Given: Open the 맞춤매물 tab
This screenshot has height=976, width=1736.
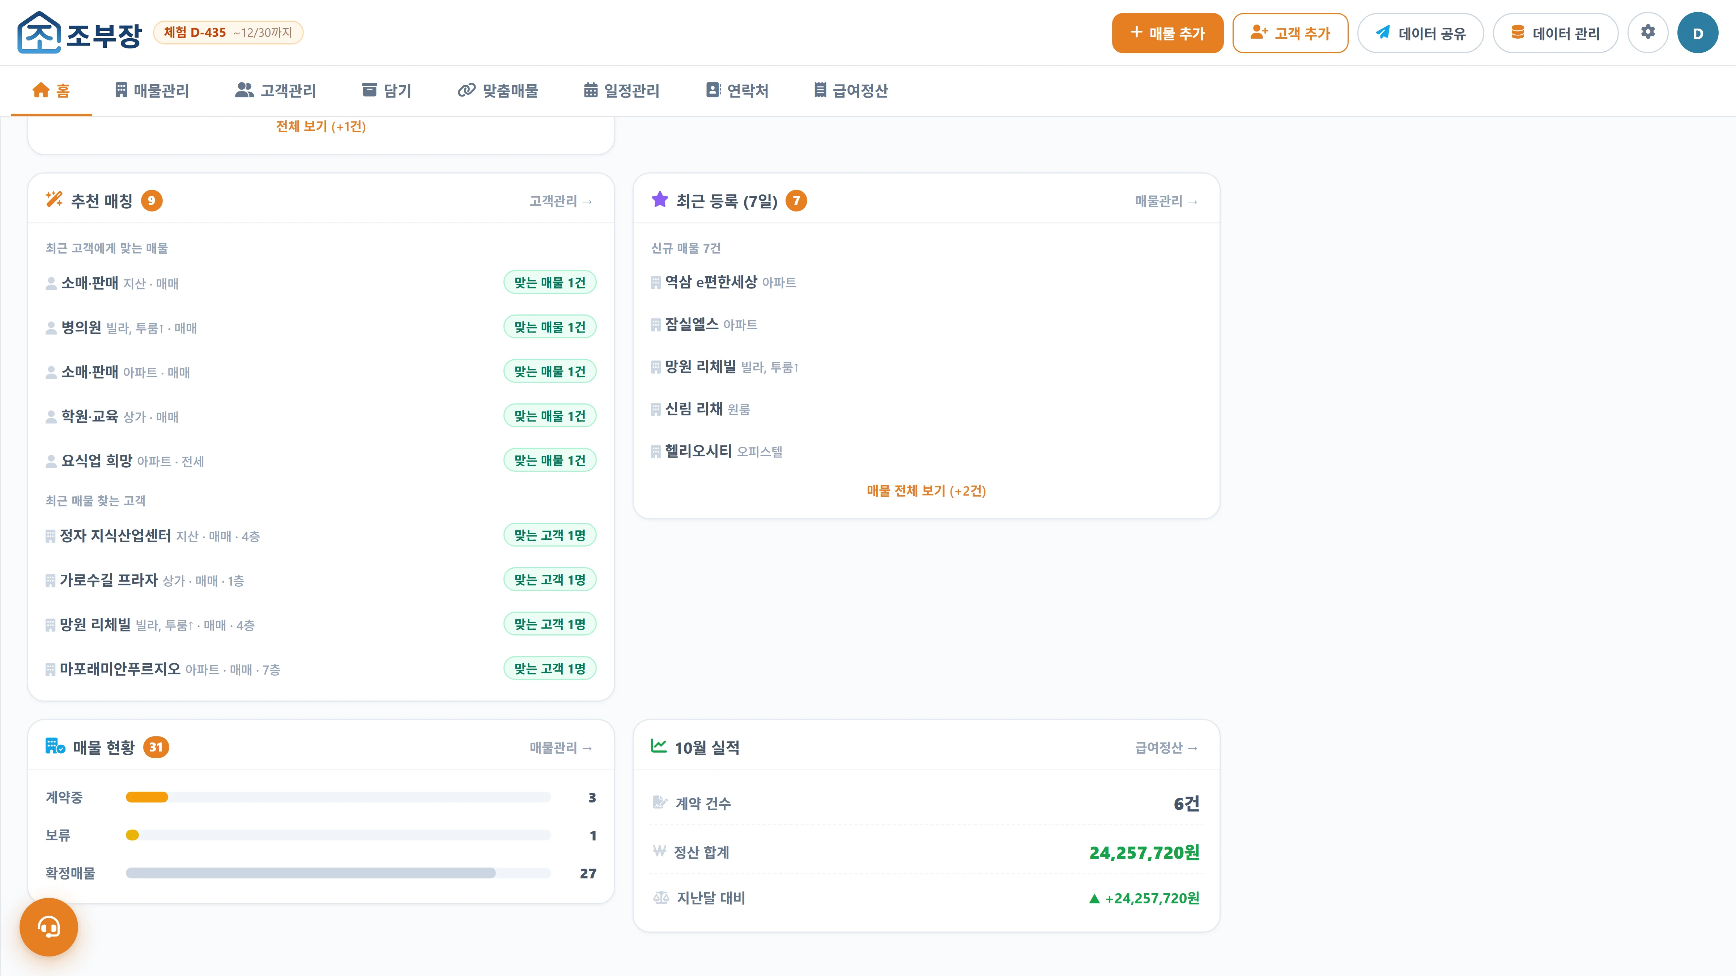Looking at the screenshot, I should [x=497, y=90].
